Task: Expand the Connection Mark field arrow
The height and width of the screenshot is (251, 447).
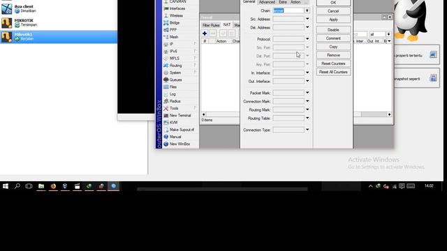Action: 307,101
